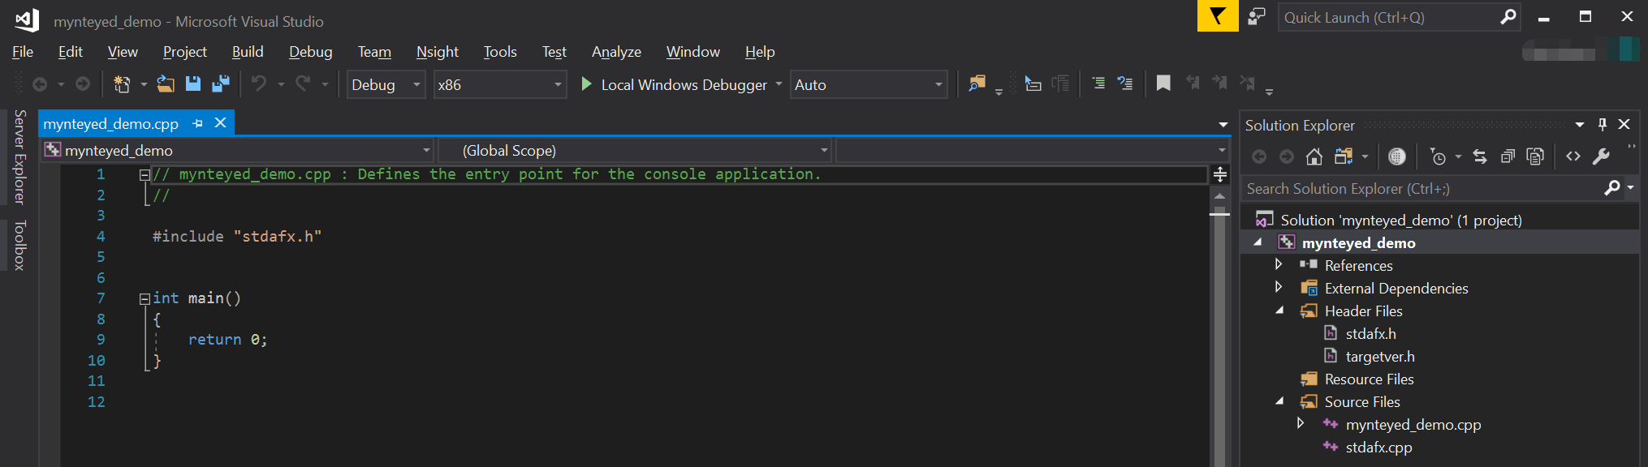Click Collapse All icon in Solution Explorer
The height and width of the screenshot is (467, 1648).
(1508, 156)
